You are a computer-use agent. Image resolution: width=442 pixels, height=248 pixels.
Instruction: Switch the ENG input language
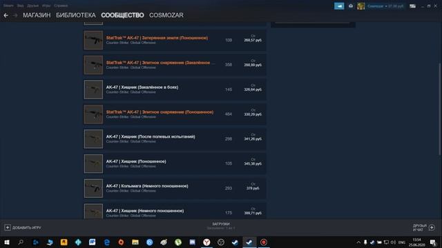click(x=402, y=242)
